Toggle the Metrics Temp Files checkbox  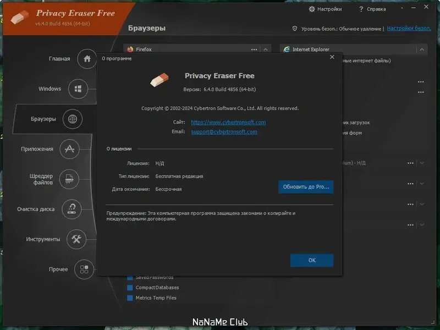(130, 298)
